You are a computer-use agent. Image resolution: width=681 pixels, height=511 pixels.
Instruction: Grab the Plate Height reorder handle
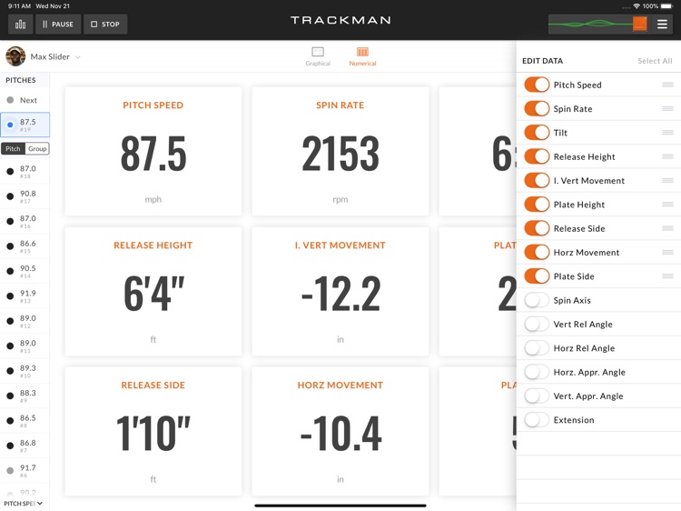click(667, 204)
